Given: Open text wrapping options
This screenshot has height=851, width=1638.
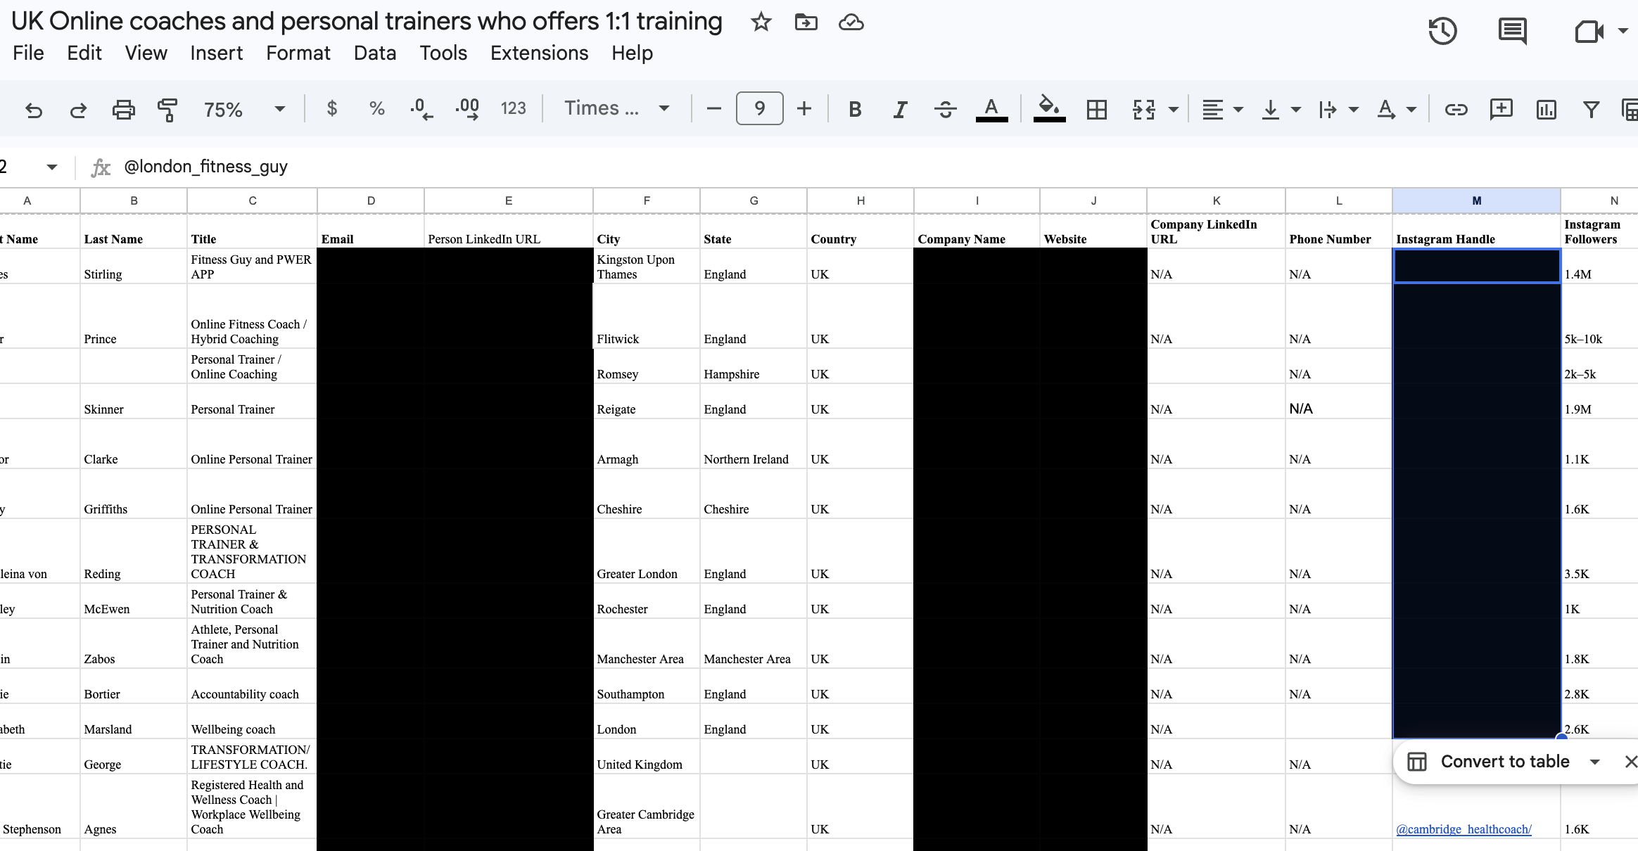Looking at the screenshot, I should click(x=1338, y=109).
